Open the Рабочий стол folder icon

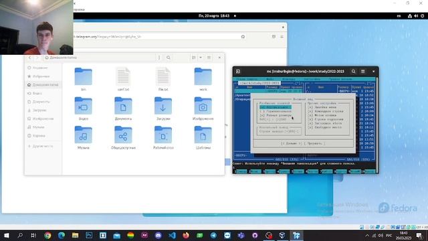pyautogui.click(x=163, y=135)
